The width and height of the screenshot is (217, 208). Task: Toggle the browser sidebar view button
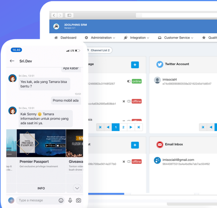pyautogui.click(x=69, y=15)
